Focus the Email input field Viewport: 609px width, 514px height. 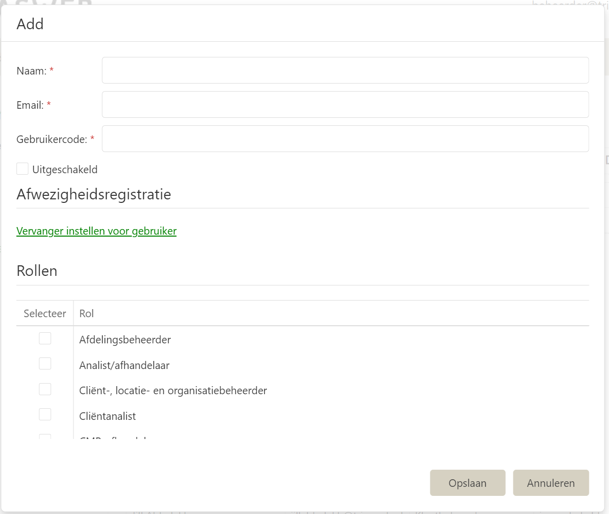(345, 104)
